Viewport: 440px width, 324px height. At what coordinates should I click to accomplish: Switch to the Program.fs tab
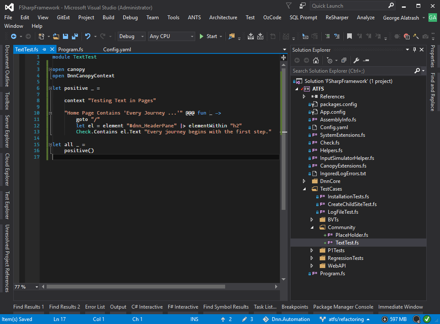71,49
